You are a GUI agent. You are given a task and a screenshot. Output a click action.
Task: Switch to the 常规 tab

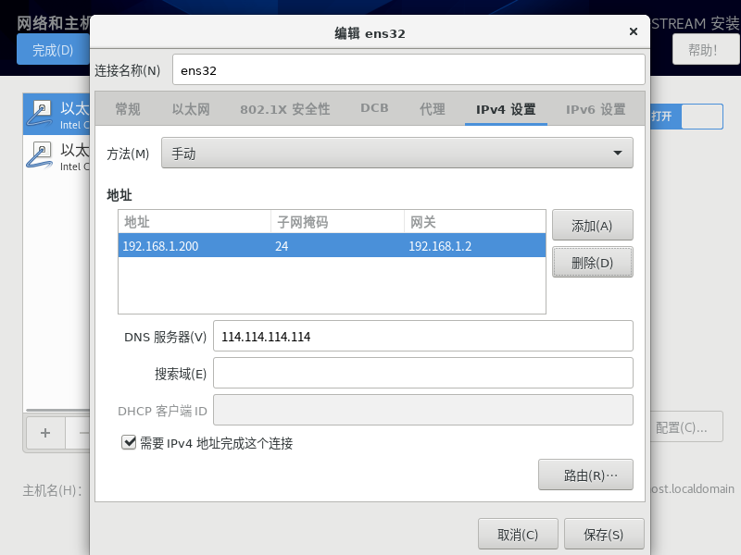click(x=128, y=109)
